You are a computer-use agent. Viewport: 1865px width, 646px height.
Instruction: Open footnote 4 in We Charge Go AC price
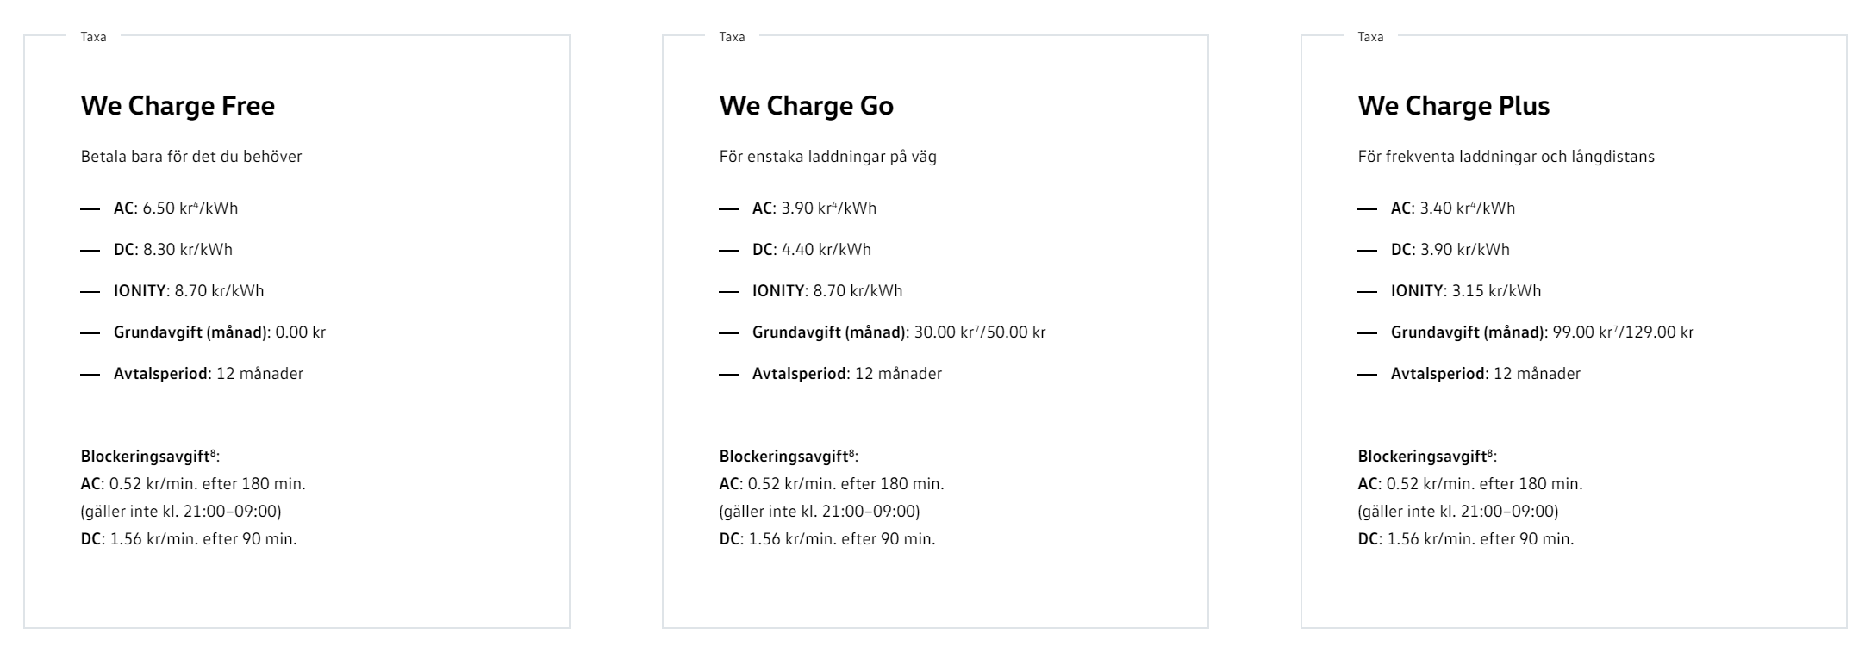point(836,203)
